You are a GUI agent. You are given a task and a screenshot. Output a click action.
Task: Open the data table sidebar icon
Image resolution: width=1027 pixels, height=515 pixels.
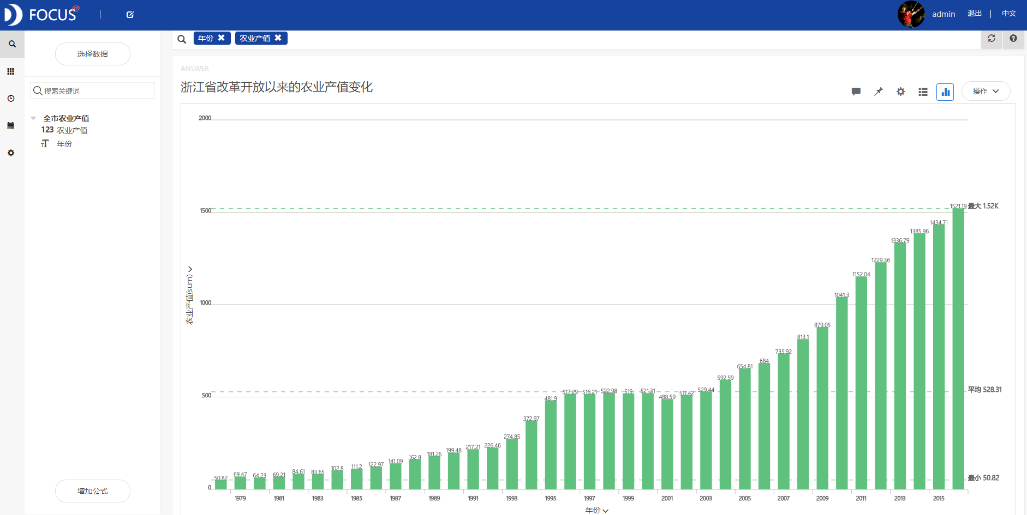pos(10,126)
